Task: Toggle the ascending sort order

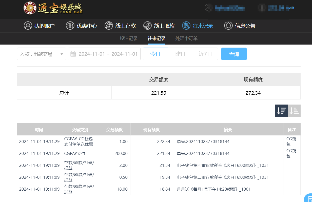Action: coord(294,111)
